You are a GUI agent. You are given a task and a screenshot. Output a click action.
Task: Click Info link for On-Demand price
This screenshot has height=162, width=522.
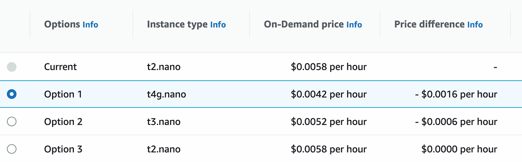click(x=354, y=25)
